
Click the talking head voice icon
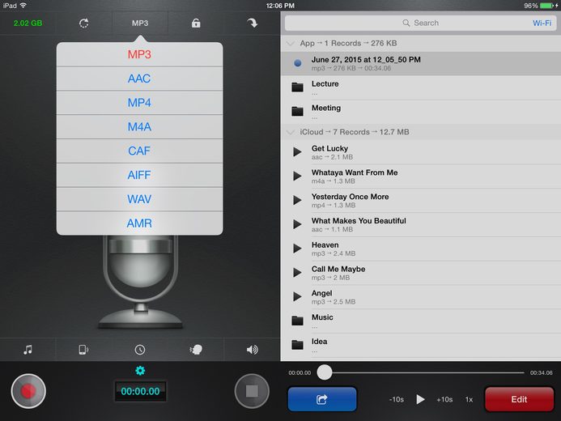pos(196,350)
